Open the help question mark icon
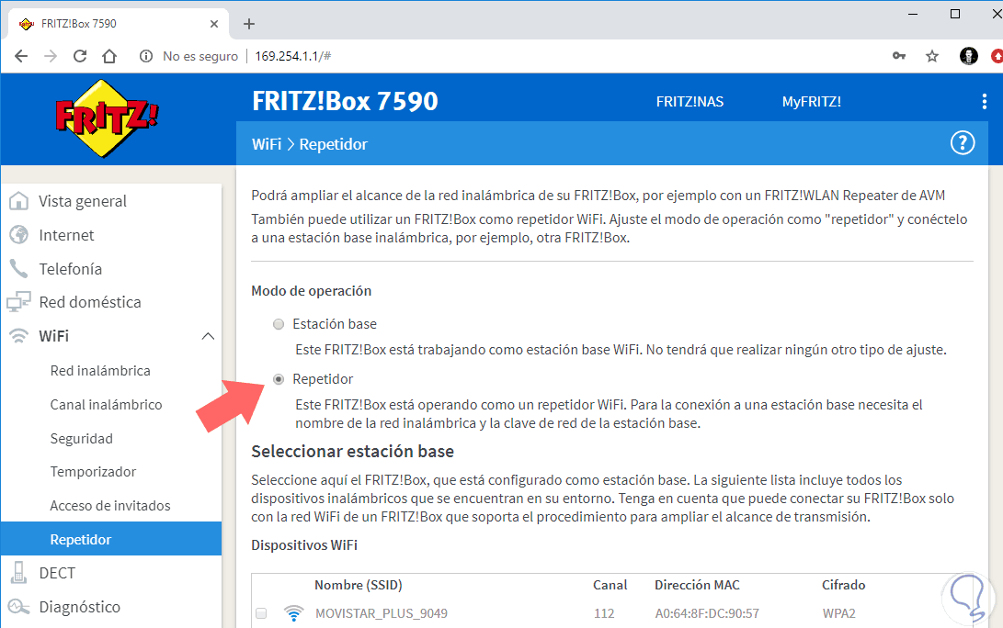Viewport: 1003px width, 628px height. (x=962, y=143)
